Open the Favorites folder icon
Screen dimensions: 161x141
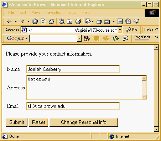pos(70,22)
